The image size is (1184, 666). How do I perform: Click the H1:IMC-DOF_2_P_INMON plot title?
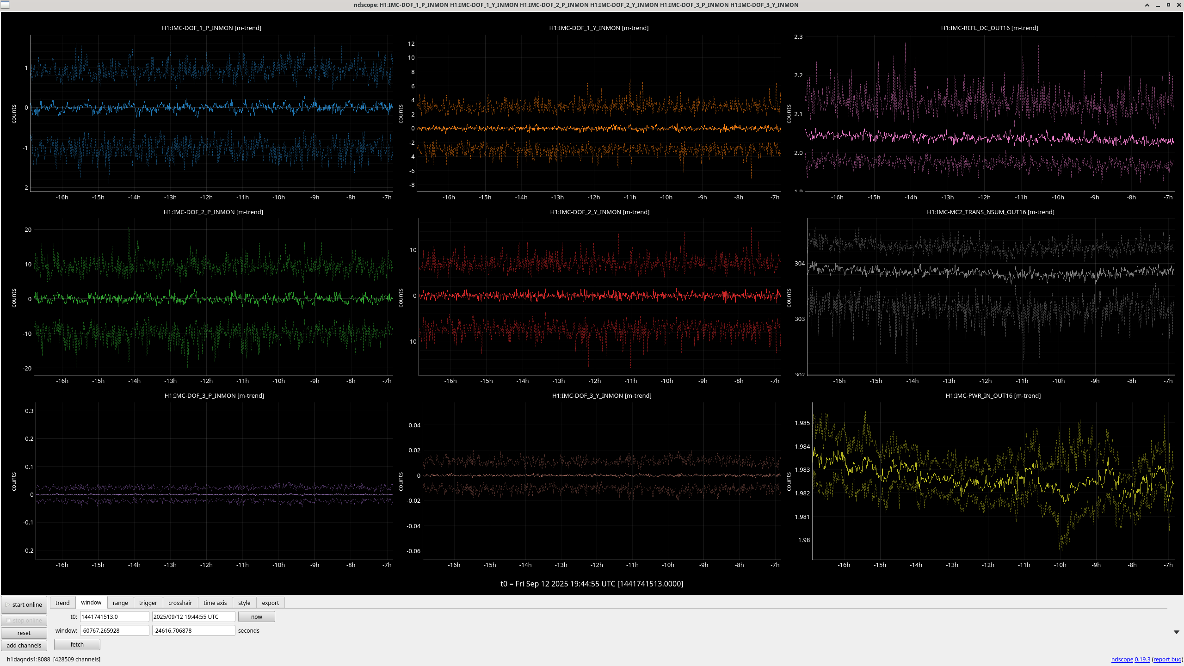pyautogui.click(x=213, y=212)
